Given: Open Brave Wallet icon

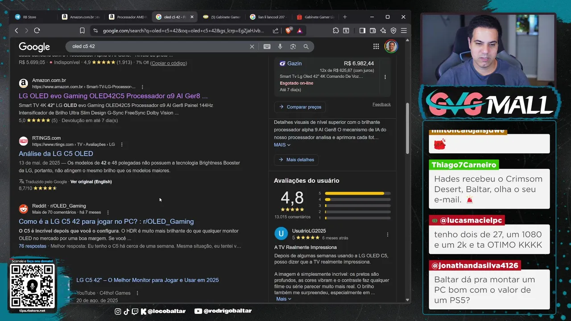Looking at the screenshot, I should point(372,30).
